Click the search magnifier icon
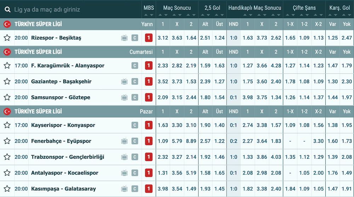This screenshot has width=354, height=197. [x=8, y=10]
